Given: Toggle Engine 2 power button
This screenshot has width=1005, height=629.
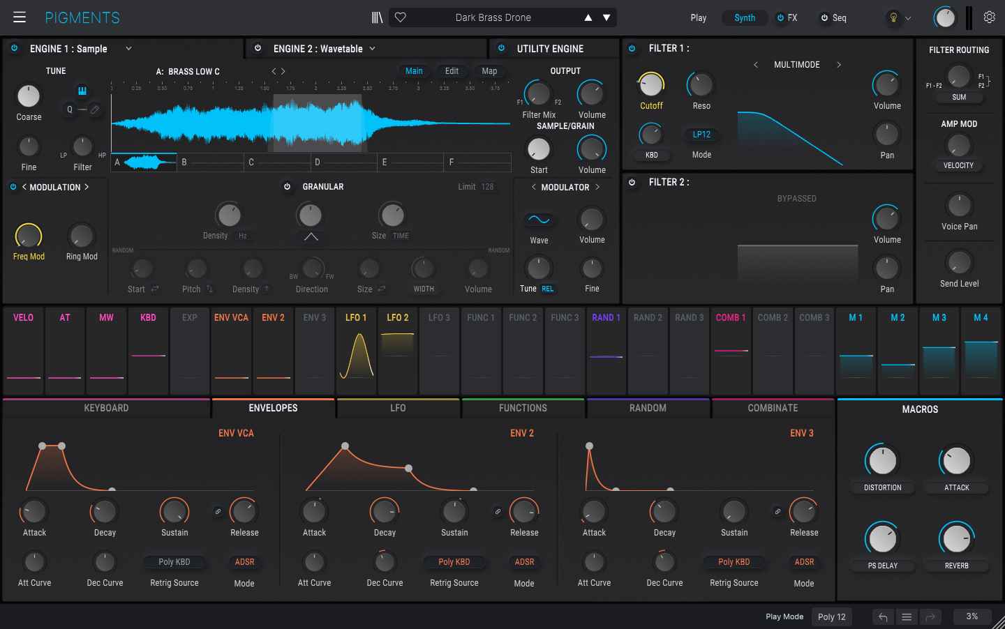Looking at the screenshot, I should click(258, 48).
